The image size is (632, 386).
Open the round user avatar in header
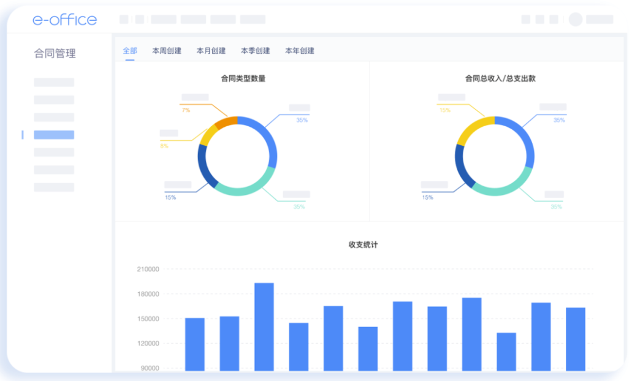[575, 20]
